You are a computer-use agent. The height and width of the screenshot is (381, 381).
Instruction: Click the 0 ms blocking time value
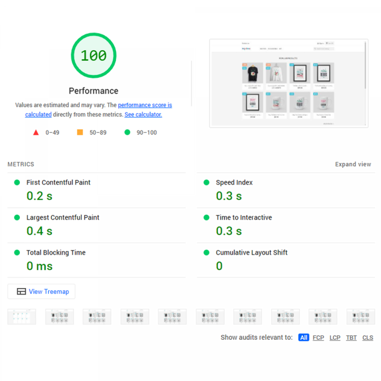pos(39,266)
